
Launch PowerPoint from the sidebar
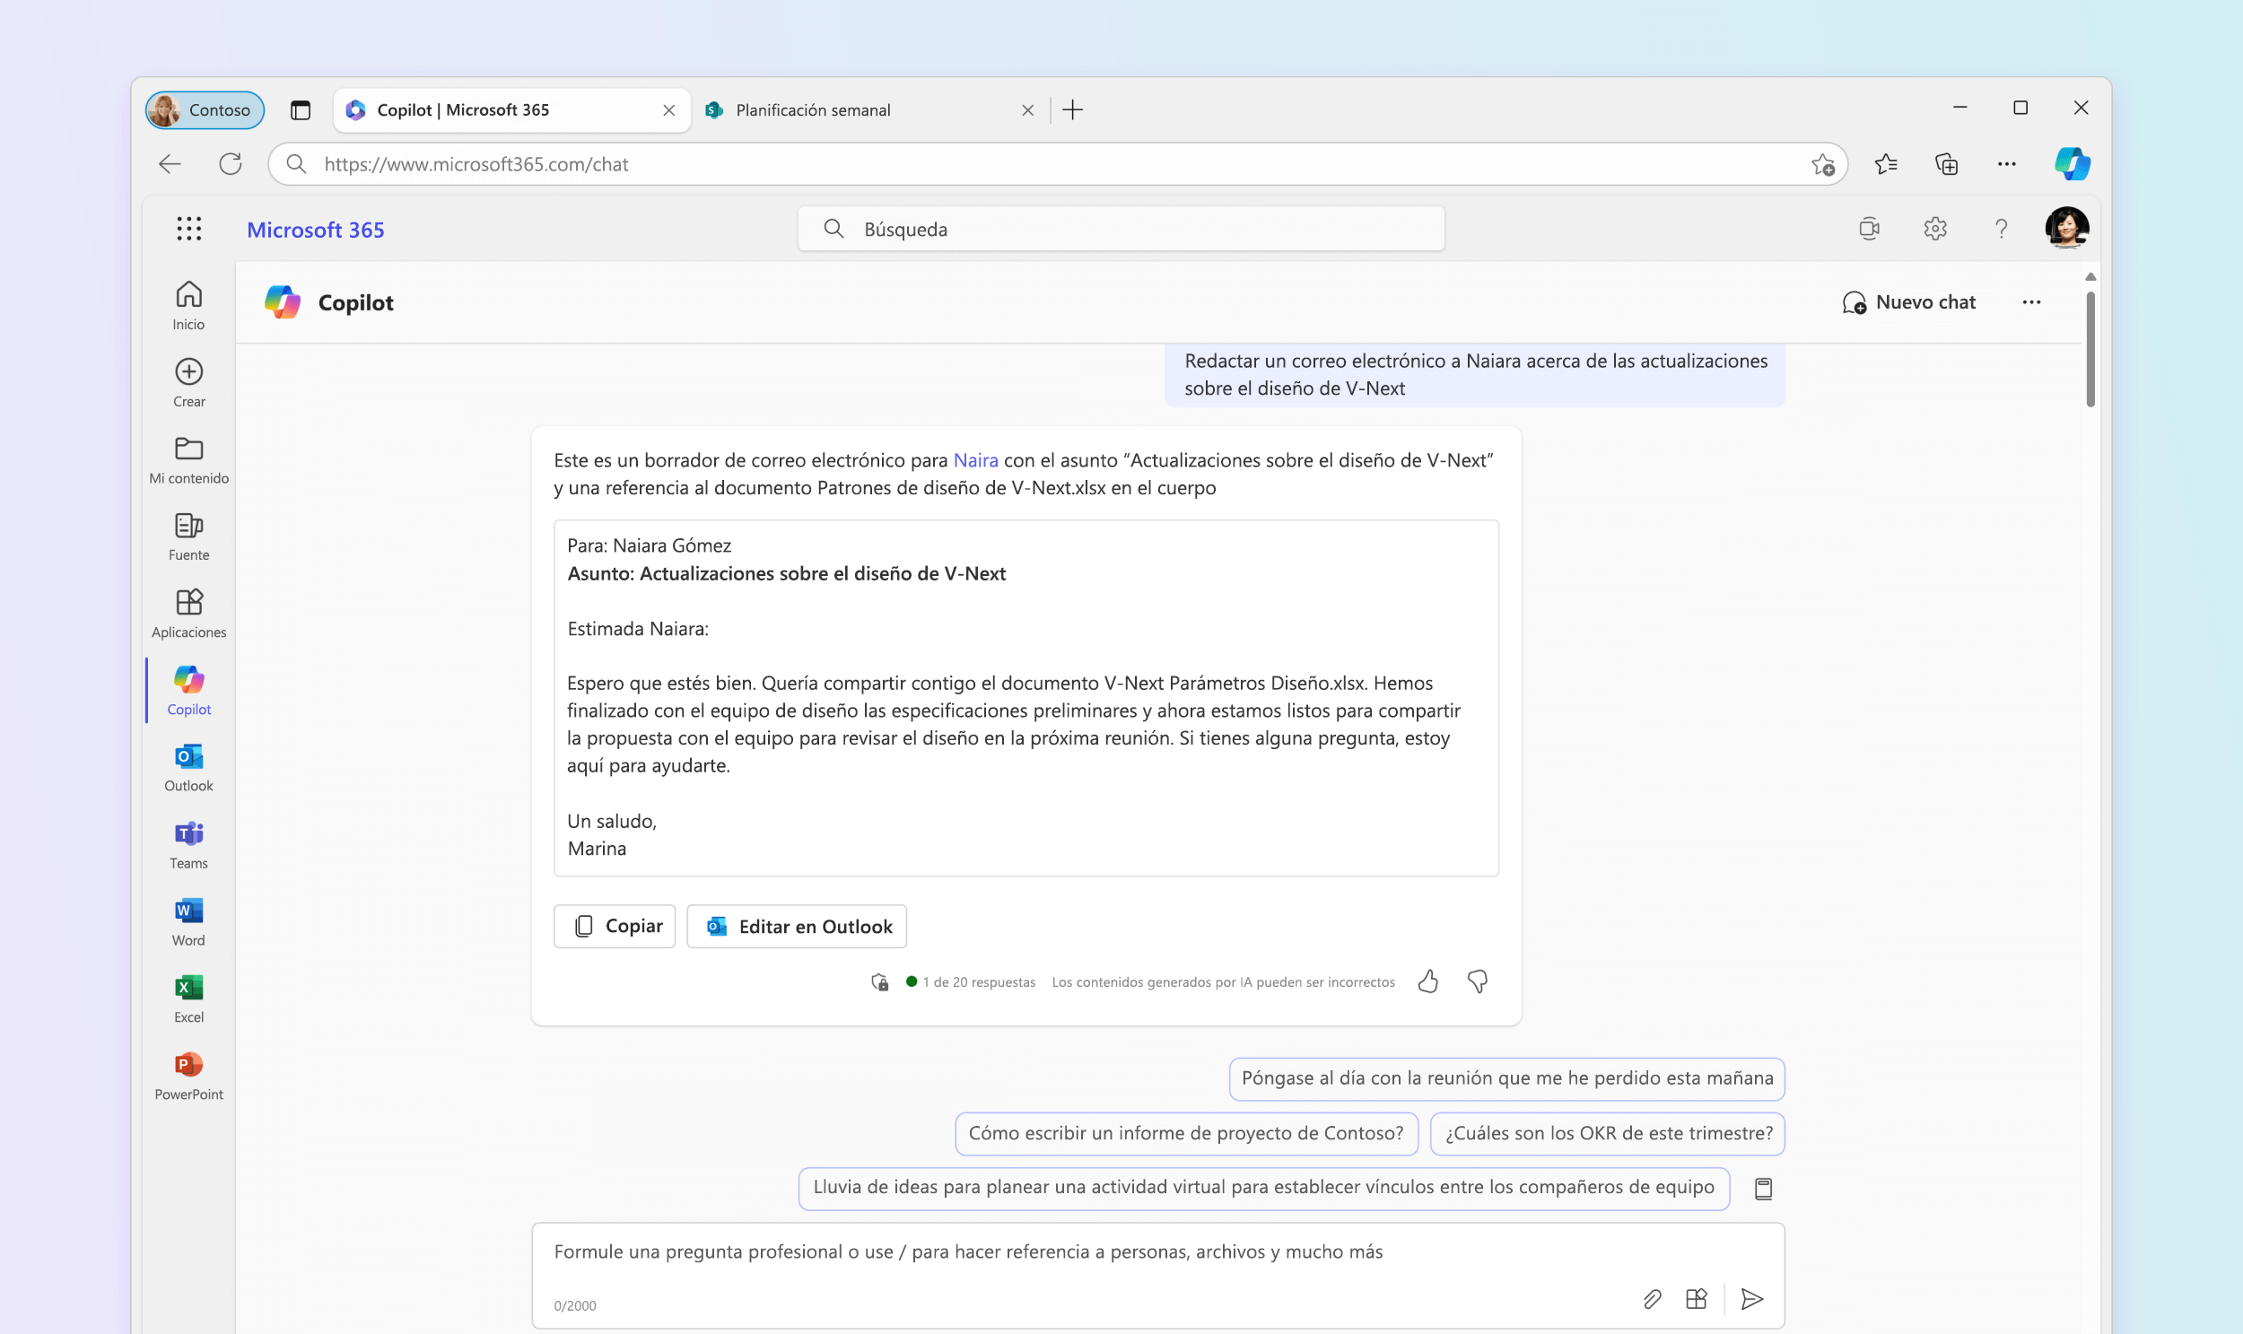click(x=188, y=1076)
